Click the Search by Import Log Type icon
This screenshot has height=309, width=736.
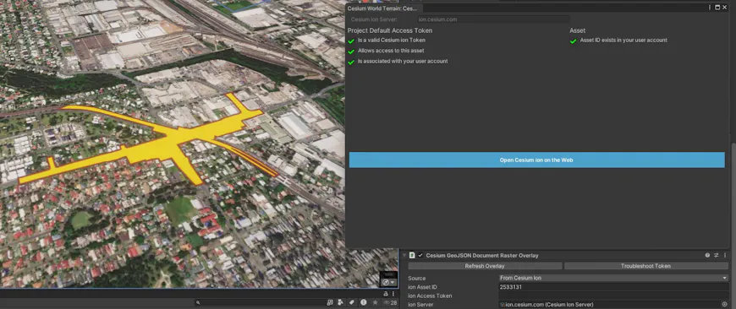(x=363, y=303)
